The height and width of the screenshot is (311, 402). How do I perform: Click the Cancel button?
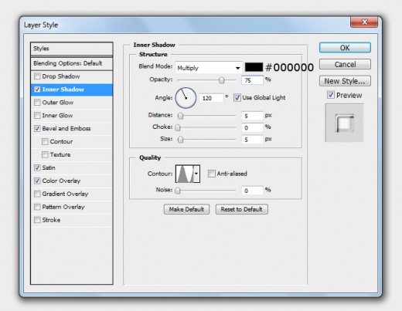click(345, 64)
